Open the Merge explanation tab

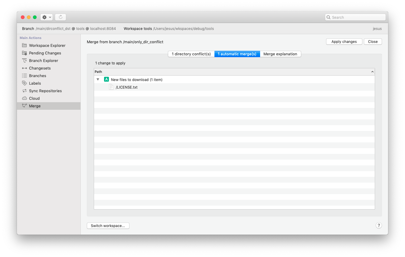click(x=280, y=54)
